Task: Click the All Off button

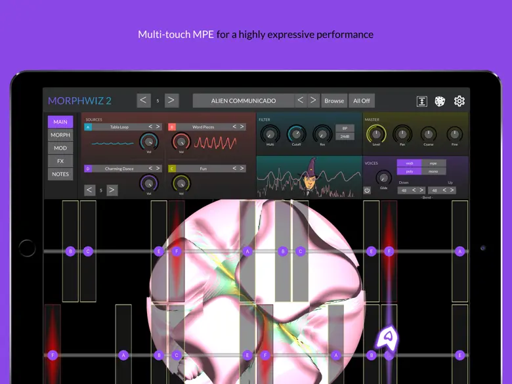Action: pos(362,100)
